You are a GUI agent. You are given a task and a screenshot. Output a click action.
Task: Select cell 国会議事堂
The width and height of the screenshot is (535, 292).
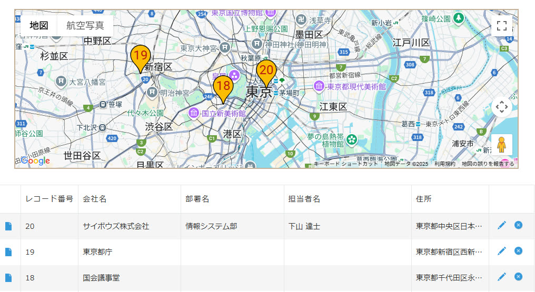pos(130,278)
